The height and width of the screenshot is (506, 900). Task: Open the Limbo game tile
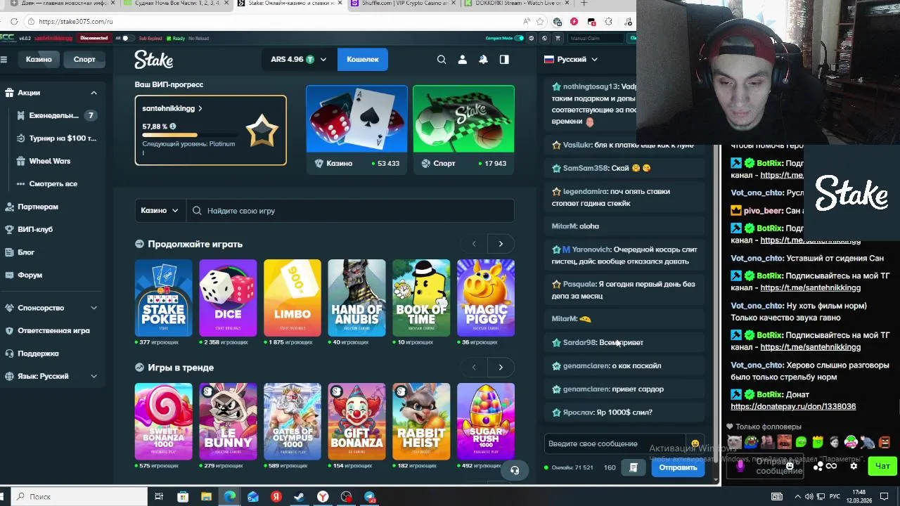(x=292, y=298)
